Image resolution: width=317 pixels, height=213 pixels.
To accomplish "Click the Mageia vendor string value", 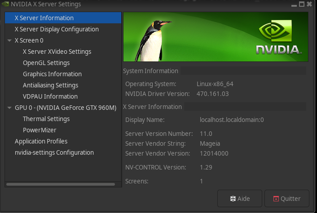I will coord(210,143).
